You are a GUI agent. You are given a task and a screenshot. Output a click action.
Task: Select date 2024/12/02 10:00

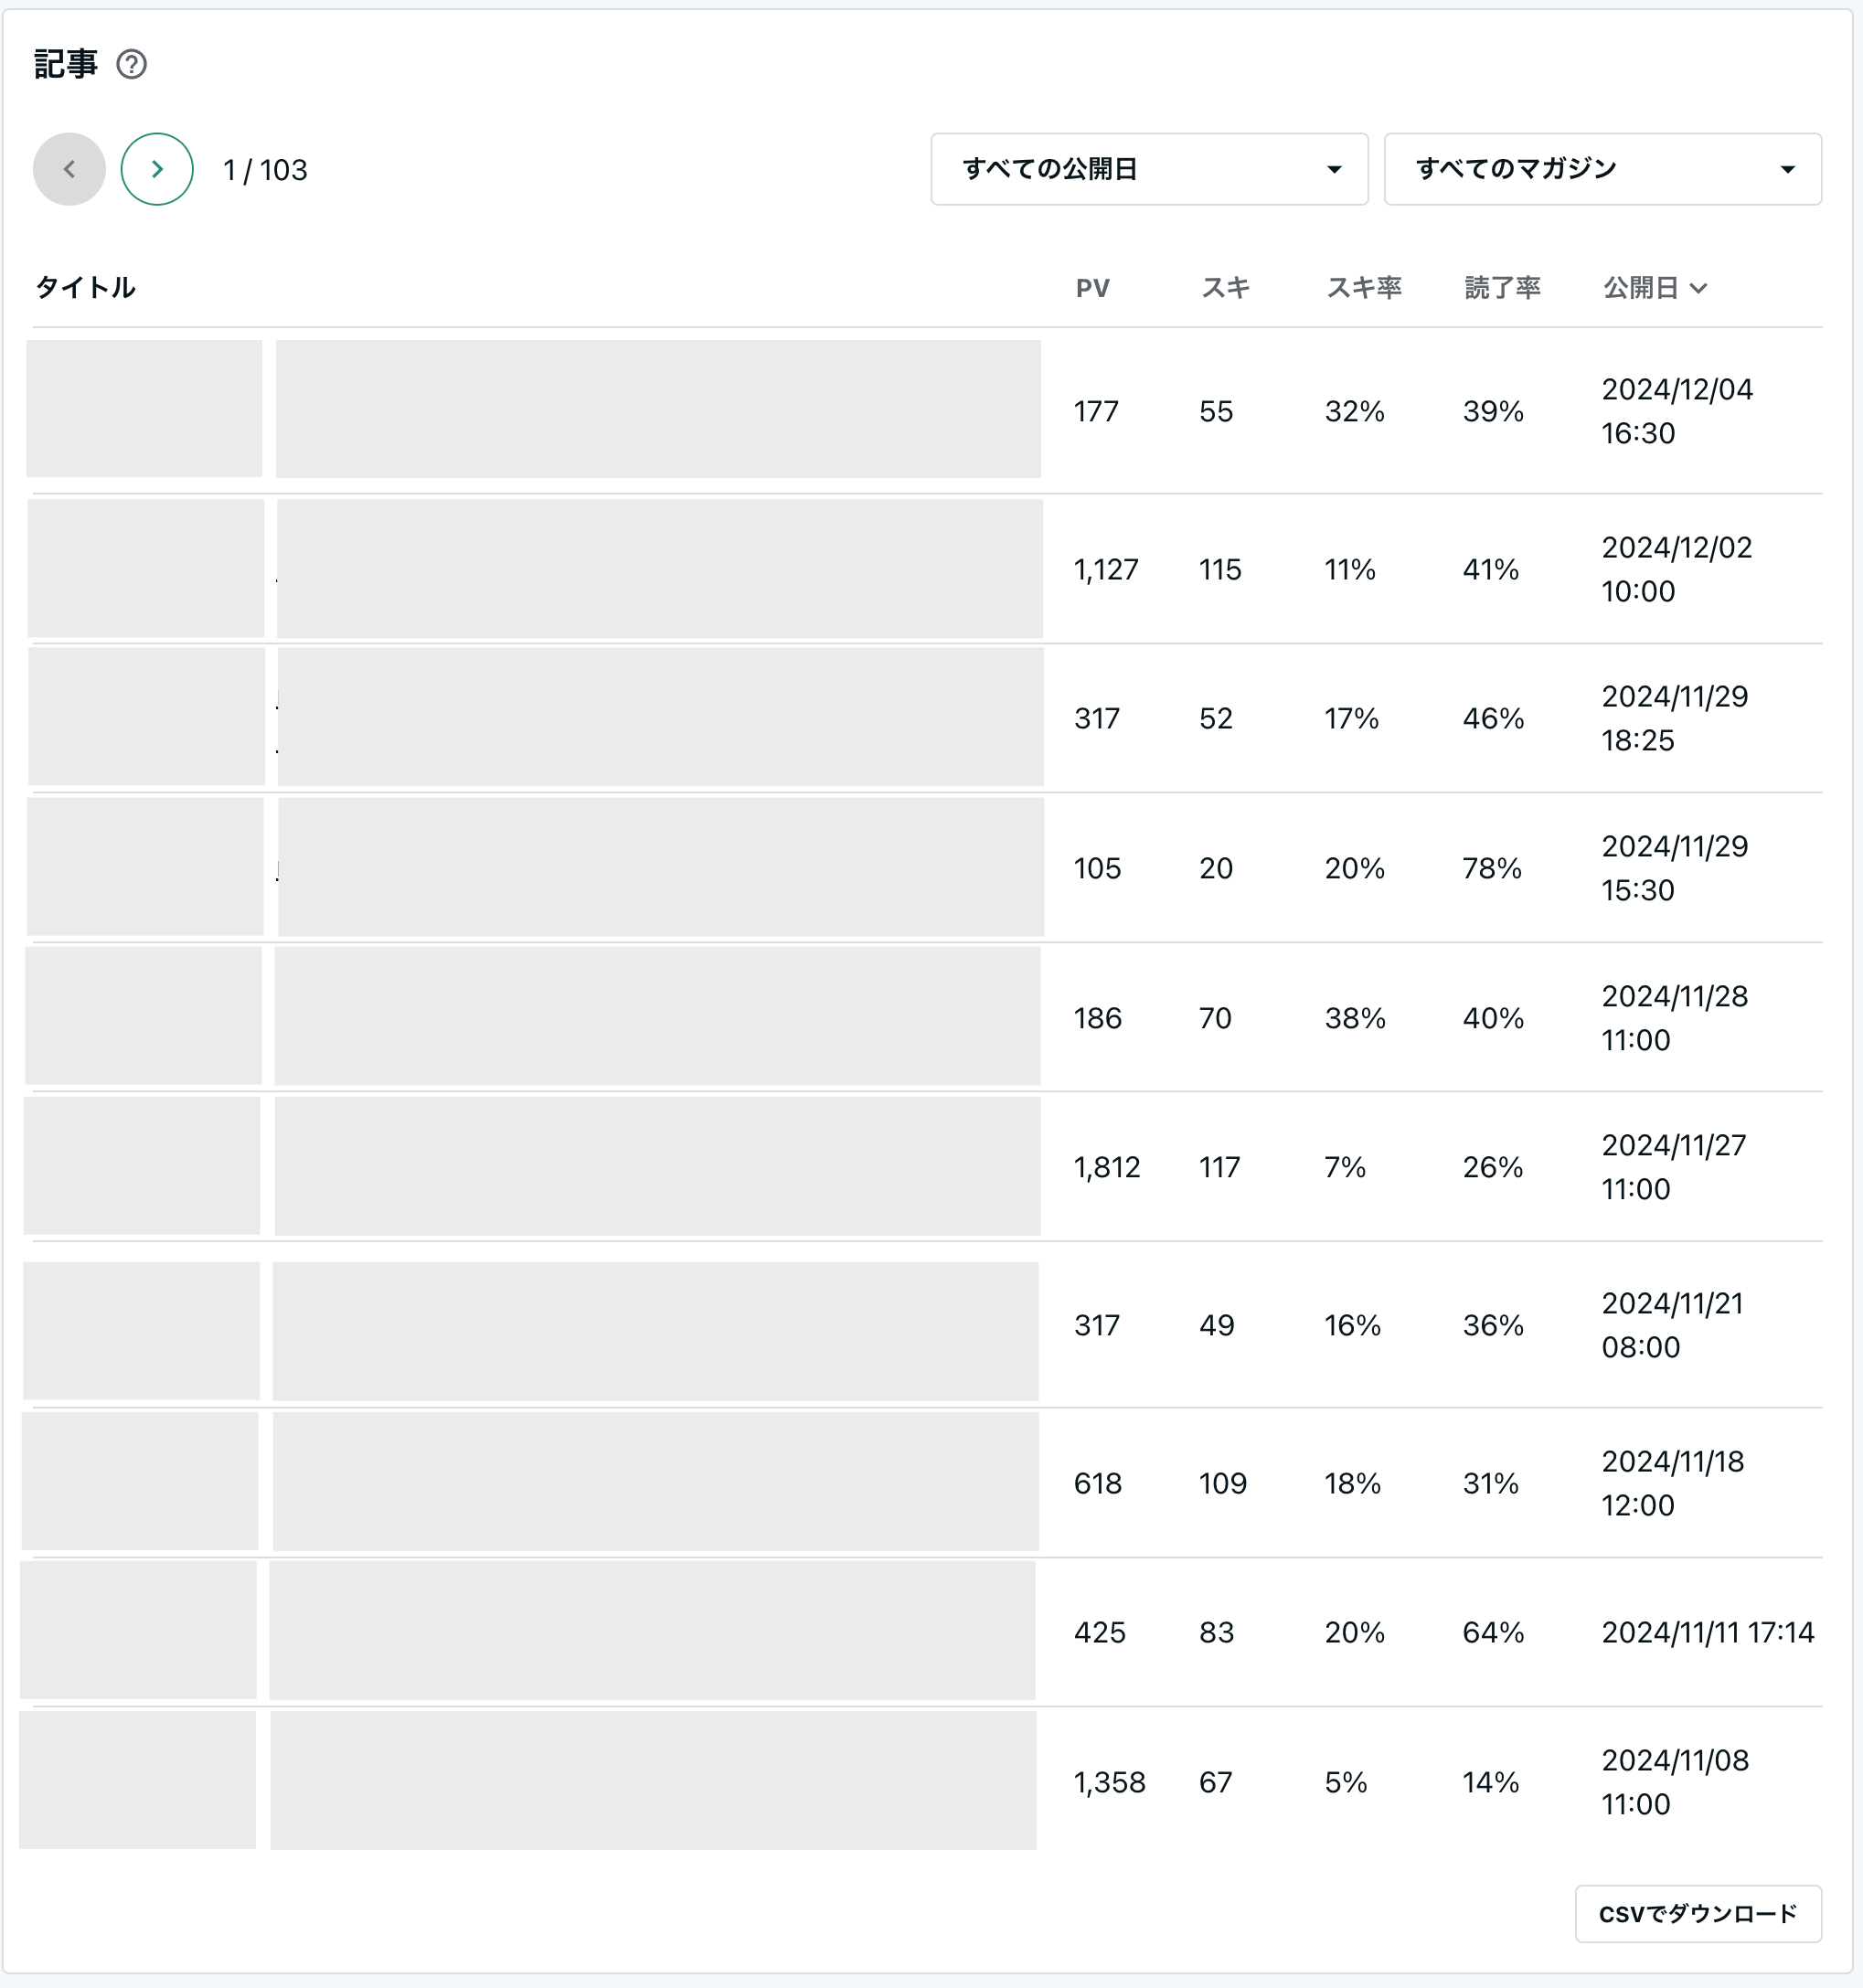point(1677,569)
